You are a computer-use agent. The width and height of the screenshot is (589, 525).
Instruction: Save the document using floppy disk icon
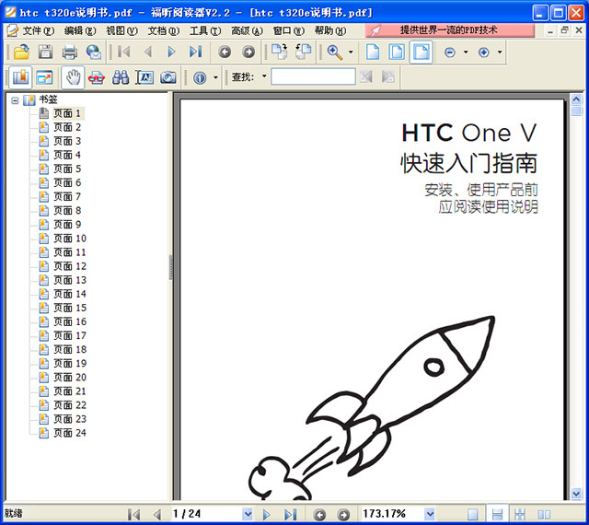click(45, 52)
